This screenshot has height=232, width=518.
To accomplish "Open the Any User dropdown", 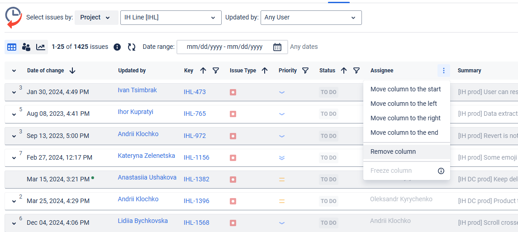I will (x=311, y=18).
